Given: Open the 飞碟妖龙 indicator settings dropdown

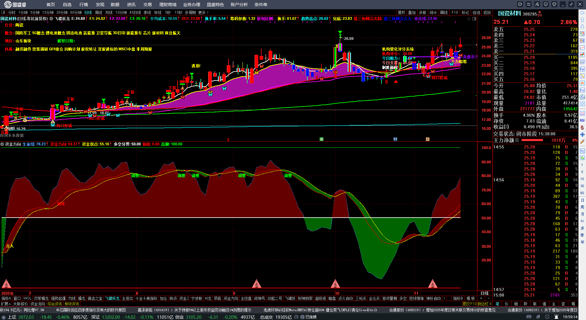Looking at the screenshot, I should pyautogui.click(x=51, y=19).
